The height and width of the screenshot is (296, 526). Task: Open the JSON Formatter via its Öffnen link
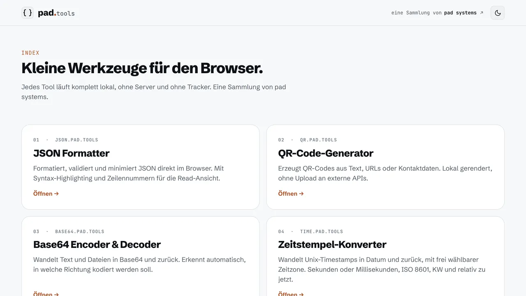(46, 194)
